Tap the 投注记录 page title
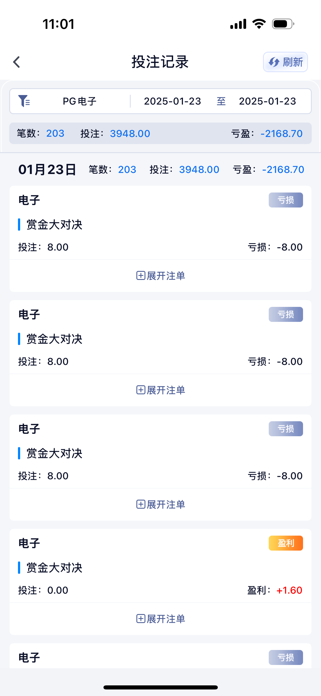 [160, 62]
